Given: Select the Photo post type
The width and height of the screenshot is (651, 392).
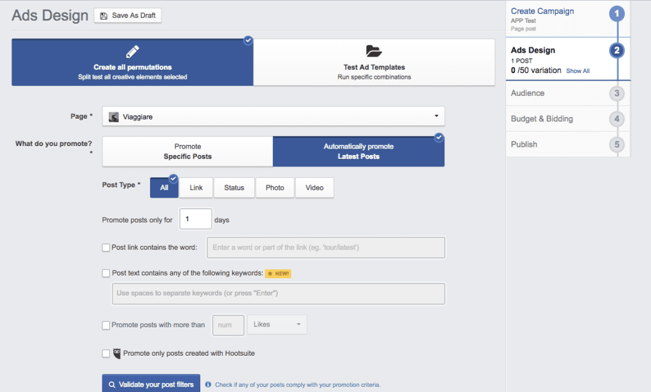Looking at the screenshot, I should (275, 188).
